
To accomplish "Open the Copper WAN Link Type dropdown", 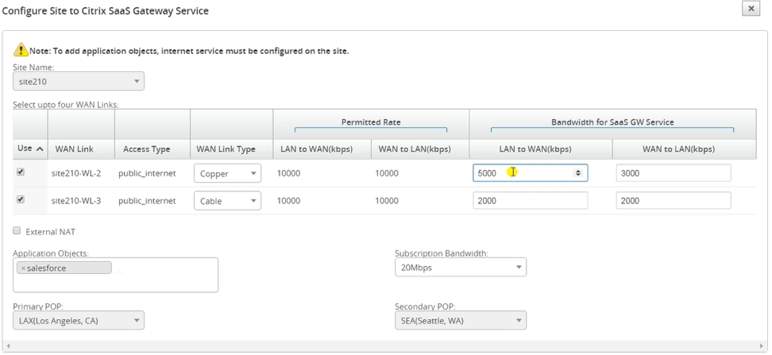I will click(x=227, y=173).
